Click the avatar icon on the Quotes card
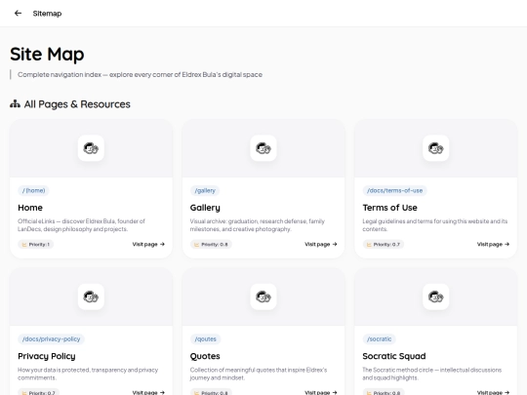Viewport: 527px width, 395px height. 263,296
